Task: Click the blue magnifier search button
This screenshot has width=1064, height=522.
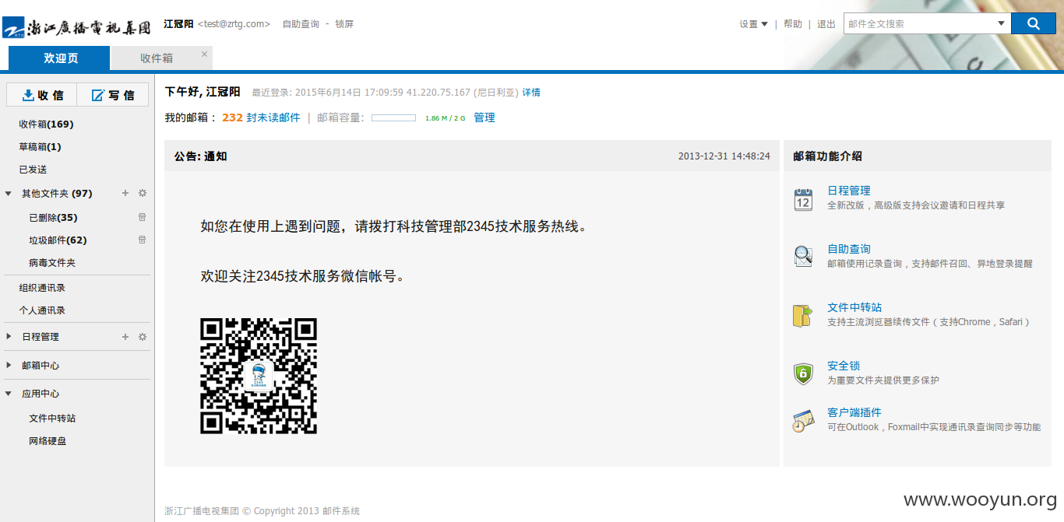Action: tap(1033, 23)
